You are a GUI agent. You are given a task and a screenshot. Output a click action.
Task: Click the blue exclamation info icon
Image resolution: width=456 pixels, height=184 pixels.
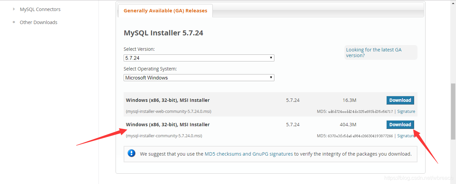(x=132, y=153)
